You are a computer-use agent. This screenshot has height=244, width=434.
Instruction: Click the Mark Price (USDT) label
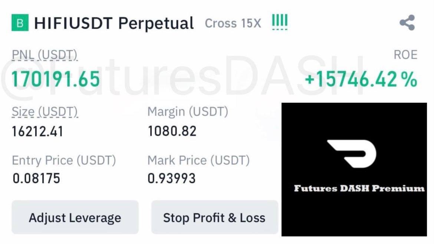tap(198, 161)
